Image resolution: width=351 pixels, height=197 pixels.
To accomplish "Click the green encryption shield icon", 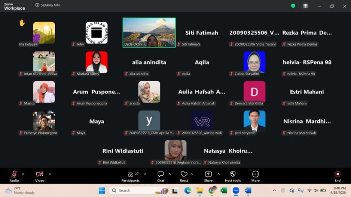I will 293,6.
